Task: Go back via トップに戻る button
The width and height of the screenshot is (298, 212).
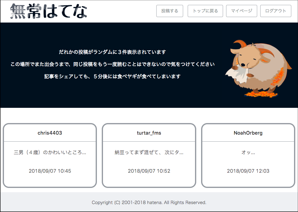Action: click(x=205, y=11)
